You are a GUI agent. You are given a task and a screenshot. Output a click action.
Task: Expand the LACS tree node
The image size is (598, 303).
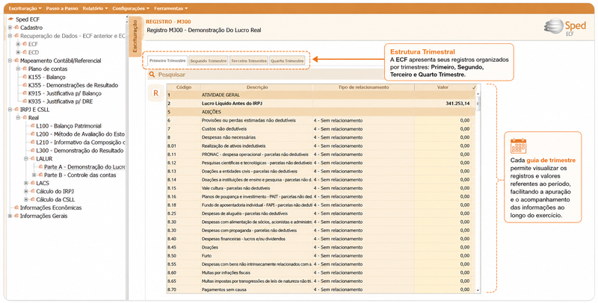pyautogui.click(x=26, y=183)
